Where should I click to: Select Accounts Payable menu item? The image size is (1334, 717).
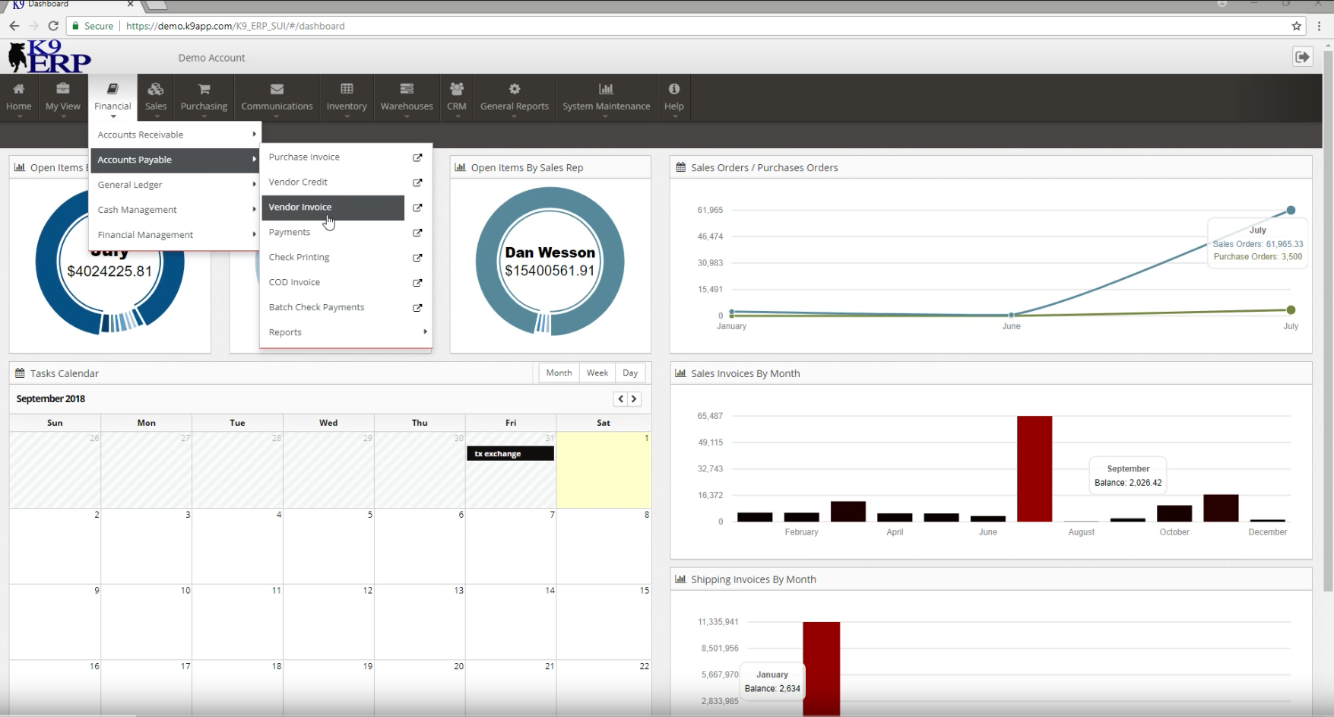(x=174, y=160)
